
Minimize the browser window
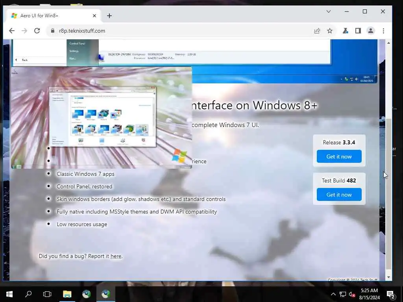(347, 11)
